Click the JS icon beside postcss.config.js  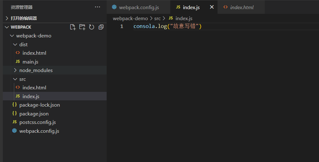[x=15, y=122]
